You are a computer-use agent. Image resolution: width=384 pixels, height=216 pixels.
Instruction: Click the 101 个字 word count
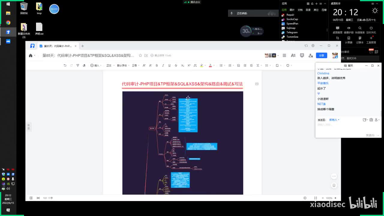coord(48,198)
